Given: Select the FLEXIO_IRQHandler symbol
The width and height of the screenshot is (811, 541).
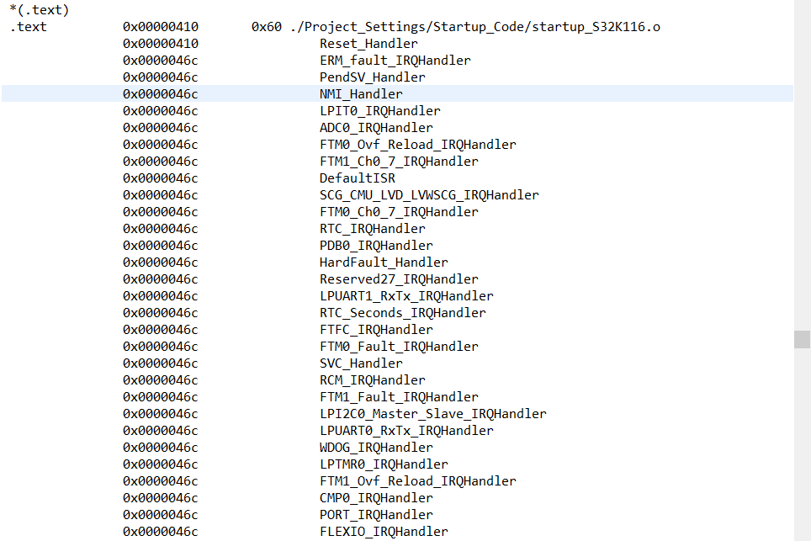Looking at the screenshot, I should pyautogui.click(x=384, y=531).
